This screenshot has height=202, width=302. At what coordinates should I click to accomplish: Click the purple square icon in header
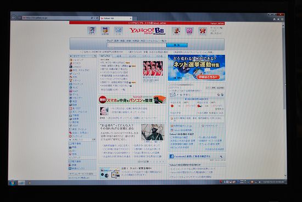[189, 31]
